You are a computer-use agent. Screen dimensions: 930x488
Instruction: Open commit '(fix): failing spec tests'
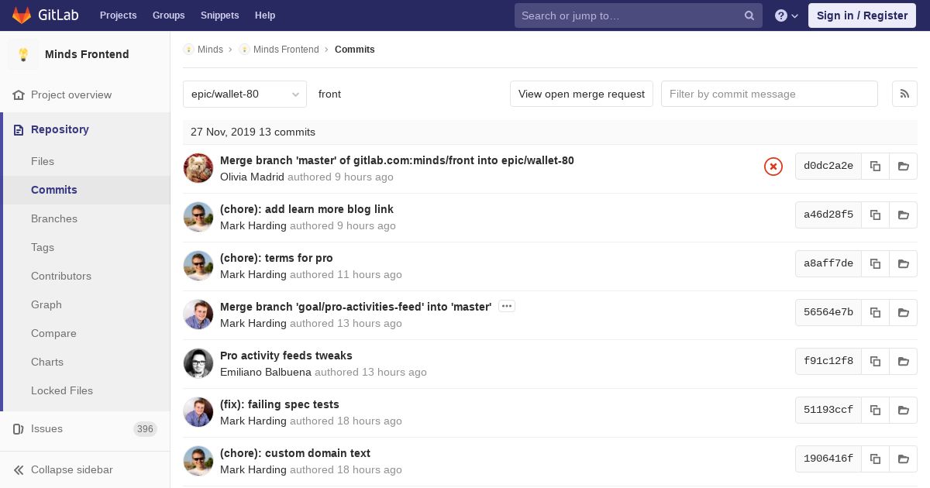click(x=280, y=404)
